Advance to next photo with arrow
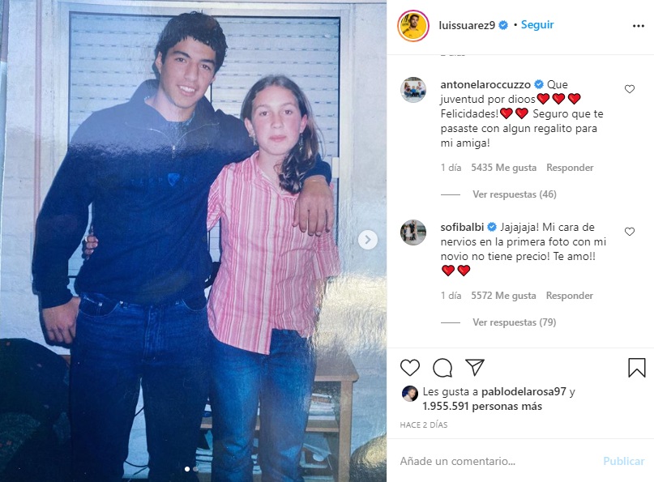 click(367, 240)
